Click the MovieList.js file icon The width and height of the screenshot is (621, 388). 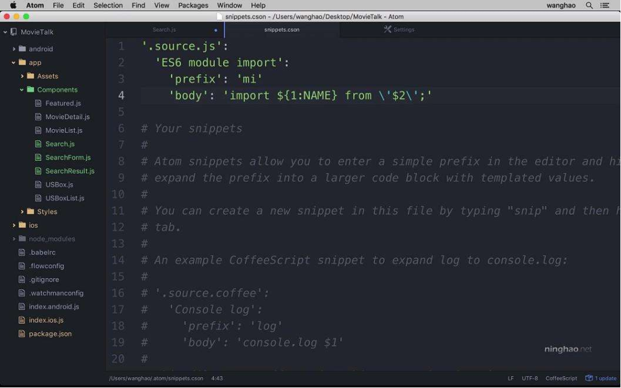[x=38, y=130]
